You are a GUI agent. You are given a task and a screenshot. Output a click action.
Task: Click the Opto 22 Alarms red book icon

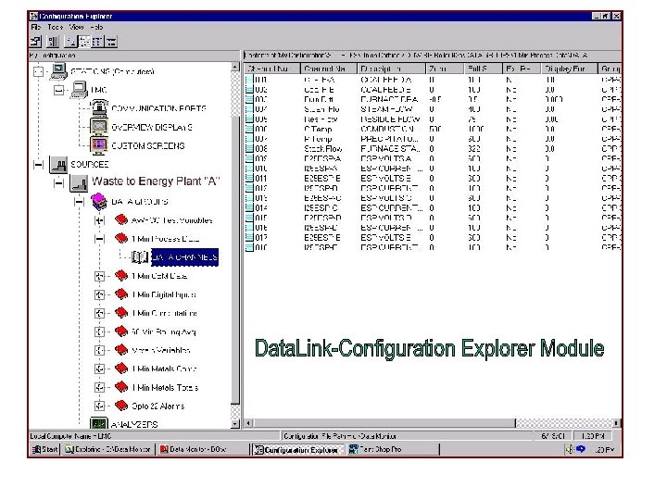120,406
